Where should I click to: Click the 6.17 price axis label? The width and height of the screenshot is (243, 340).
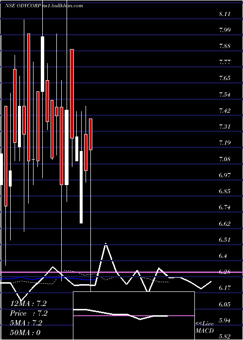pos(225,288)
